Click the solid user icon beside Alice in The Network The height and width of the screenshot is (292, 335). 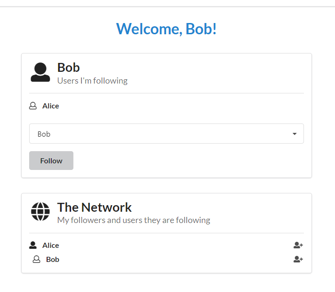tap(33, 245)
